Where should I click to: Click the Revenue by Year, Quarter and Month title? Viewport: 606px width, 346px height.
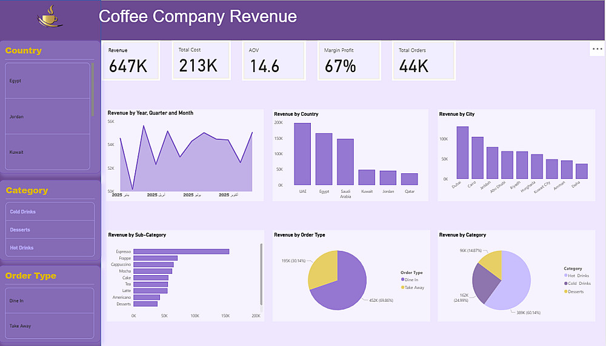click(x=150, y=113)
